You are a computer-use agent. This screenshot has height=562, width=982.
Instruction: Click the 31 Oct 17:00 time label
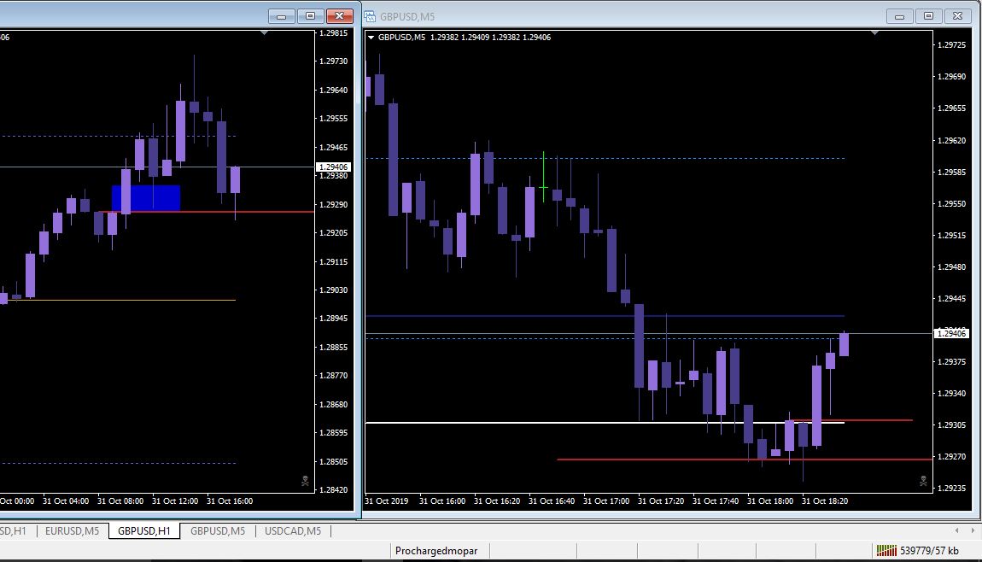point(605,501)
